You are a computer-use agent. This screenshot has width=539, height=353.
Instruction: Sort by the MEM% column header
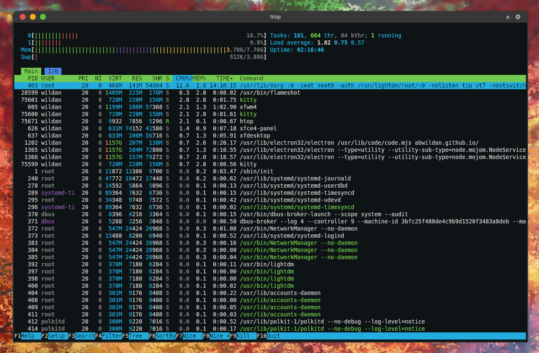coord(199,78)
